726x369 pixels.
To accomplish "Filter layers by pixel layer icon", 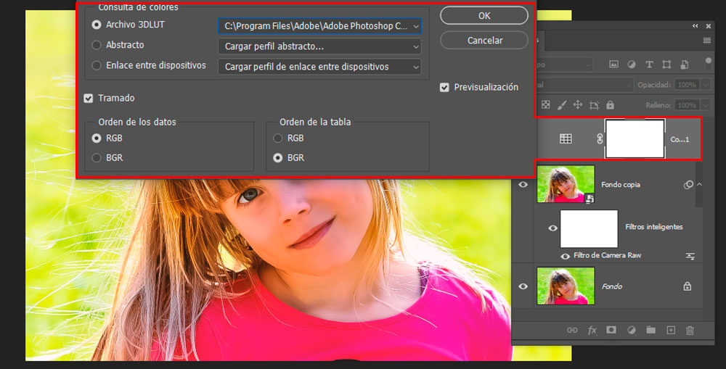I will click(x=613, y=65).
